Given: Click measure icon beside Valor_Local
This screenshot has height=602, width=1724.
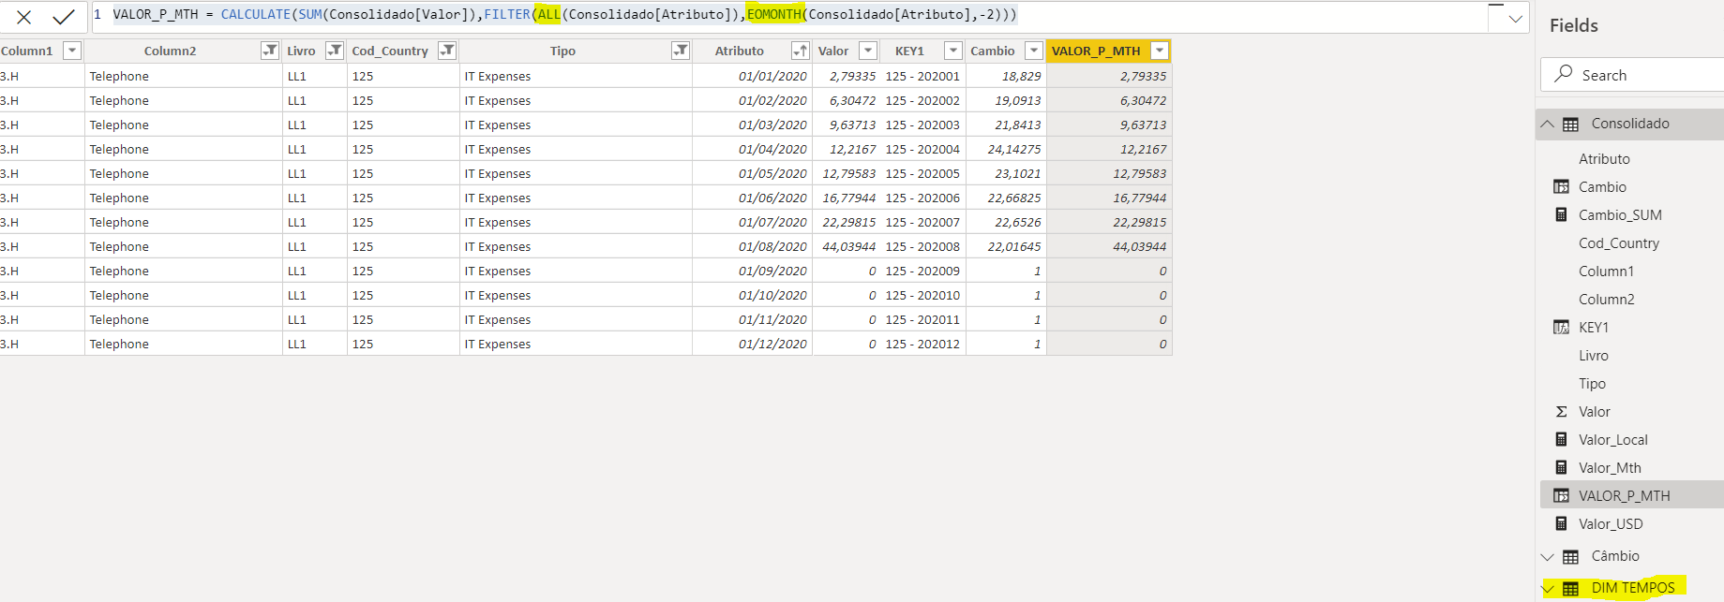Looking at the screenshot, I should (1561, 440).
